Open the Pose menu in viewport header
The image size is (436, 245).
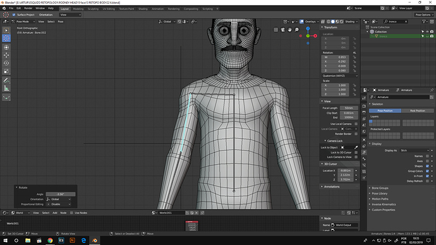coord(60,21)
